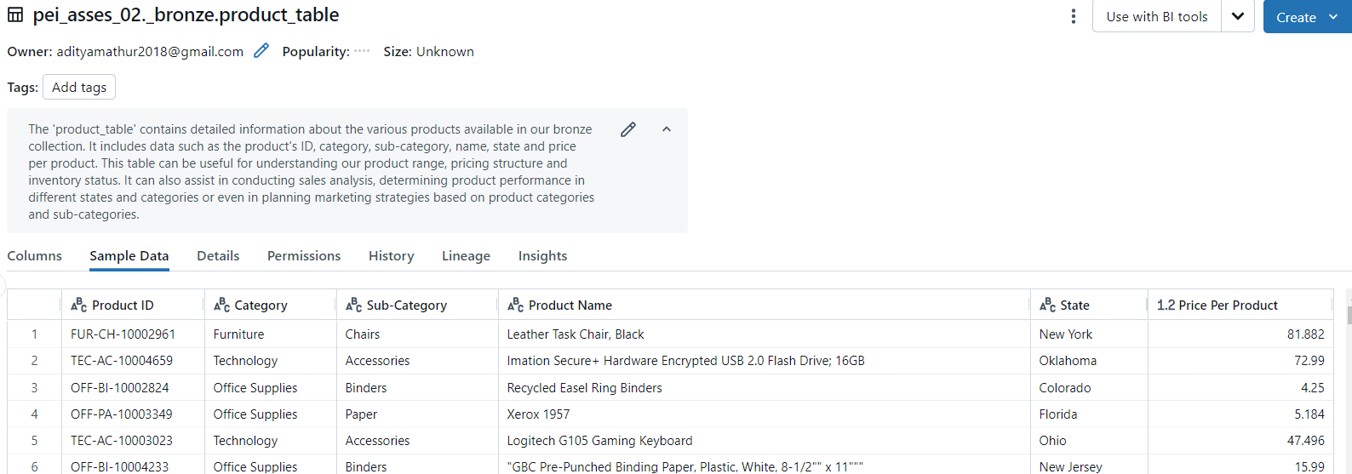Go to the Permissions tab
1352x474 pixels.
click(304, 256)
